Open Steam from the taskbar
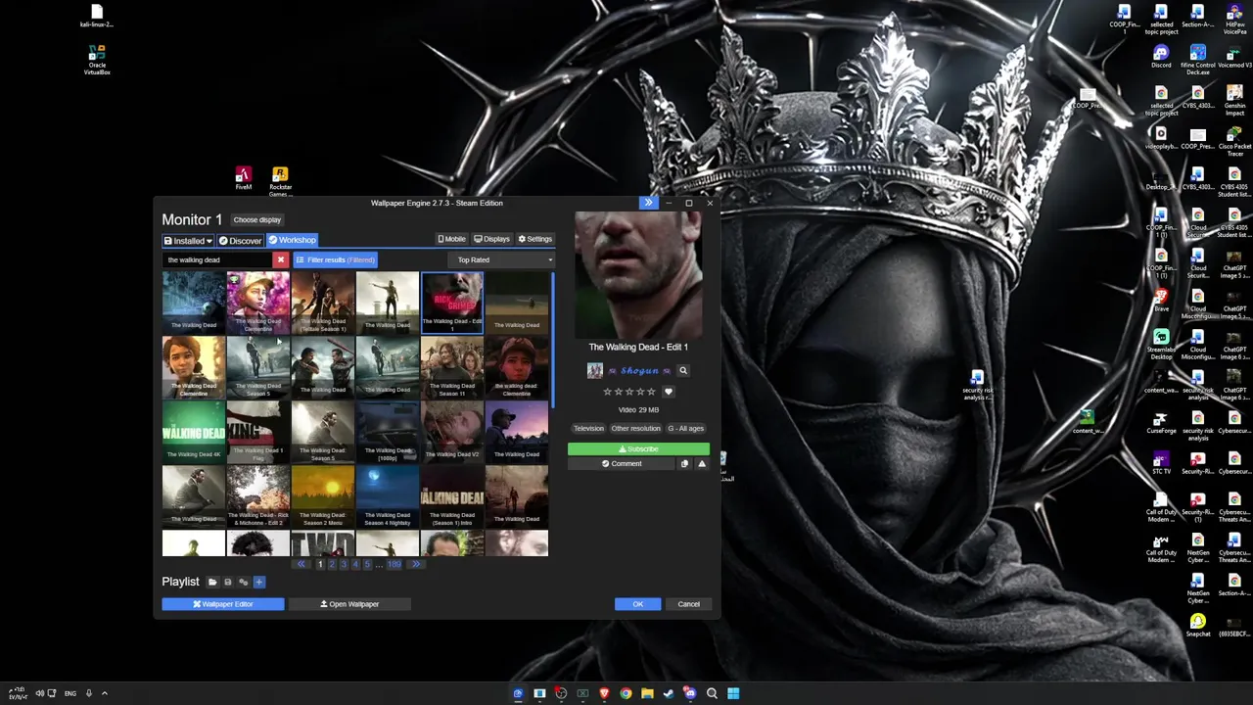 (669, 693)
